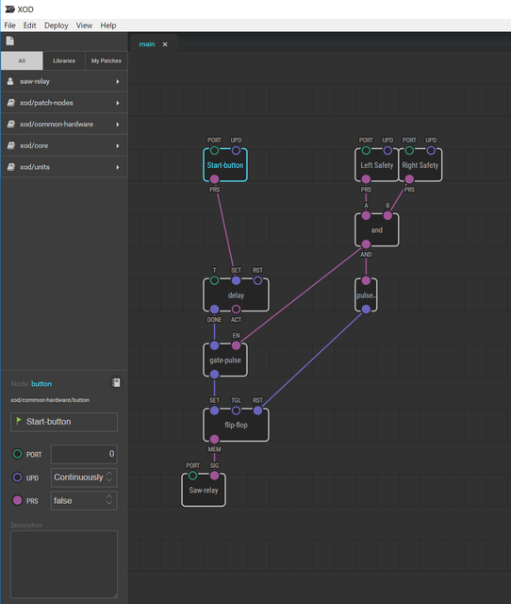511x604 pixels.
Task: Click the Right Safety UPD input pin
Action: (431, 151)
